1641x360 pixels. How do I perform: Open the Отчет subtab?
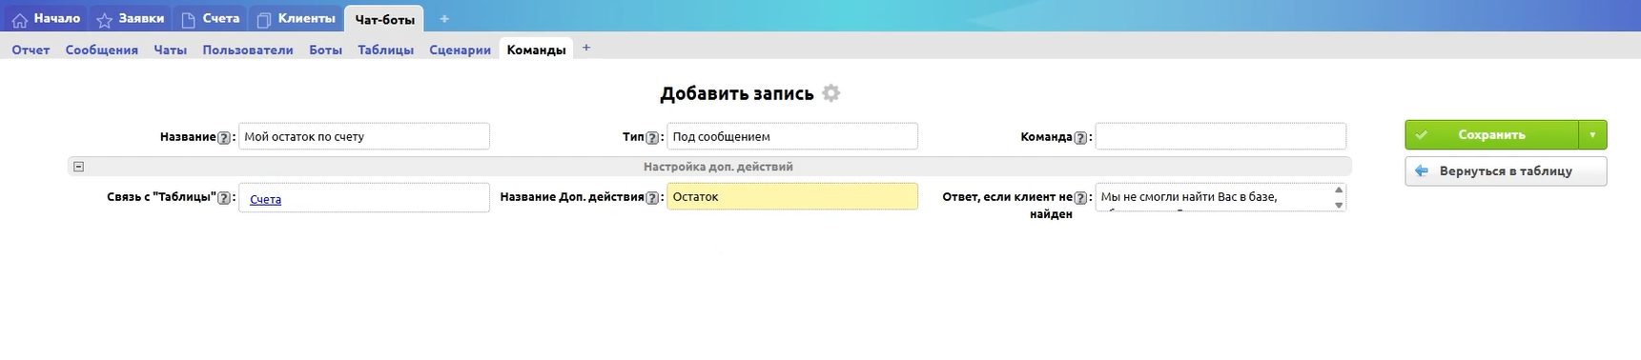(31, 50)
